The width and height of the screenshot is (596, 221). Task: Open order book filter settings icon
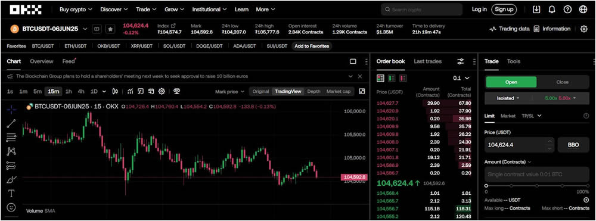461,61
